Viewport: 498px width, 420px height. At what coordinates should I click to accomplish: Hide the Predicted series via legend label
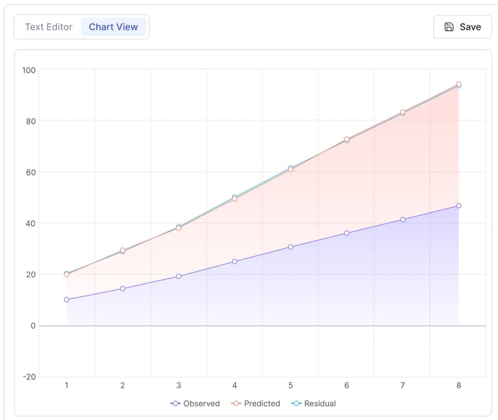(262, 403)
